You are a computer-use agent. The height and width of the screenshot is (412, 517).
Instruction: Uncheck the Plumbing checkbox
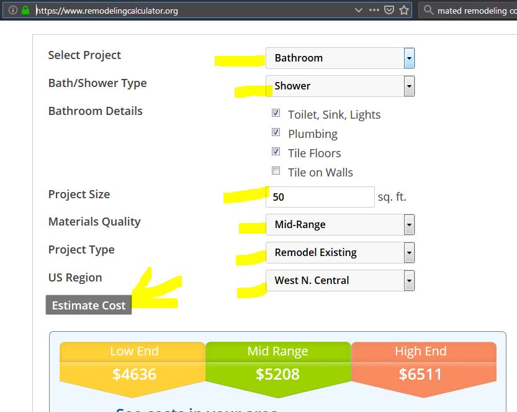point(276,132)
